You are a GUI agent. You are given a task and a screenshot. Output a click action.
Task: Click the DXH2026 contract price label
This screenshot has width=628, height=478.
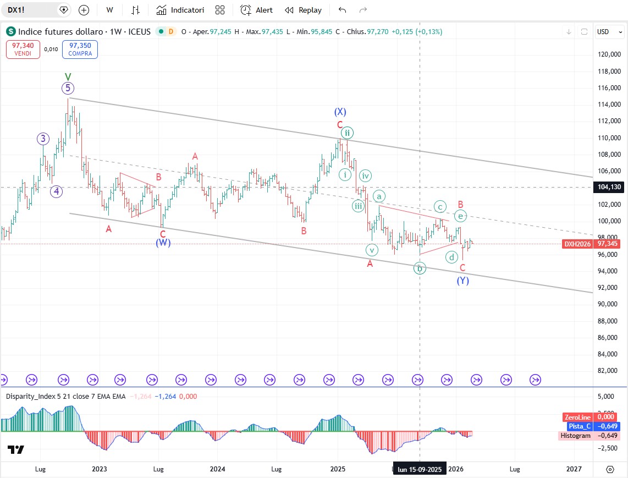[577, 244]
